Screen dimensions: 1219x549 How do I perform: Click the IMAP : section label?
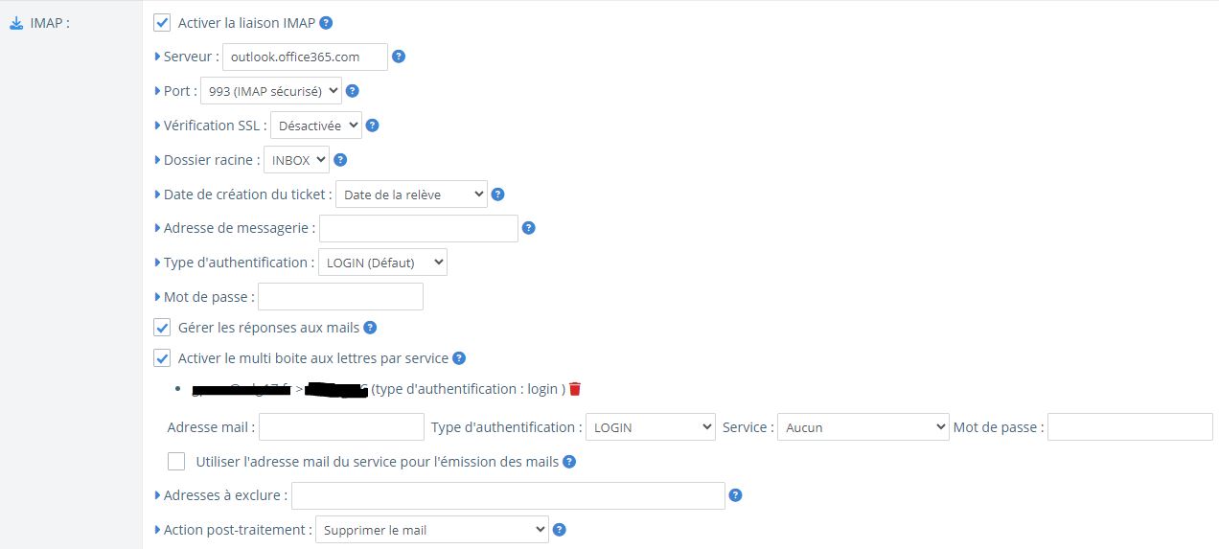coord(50,22)
